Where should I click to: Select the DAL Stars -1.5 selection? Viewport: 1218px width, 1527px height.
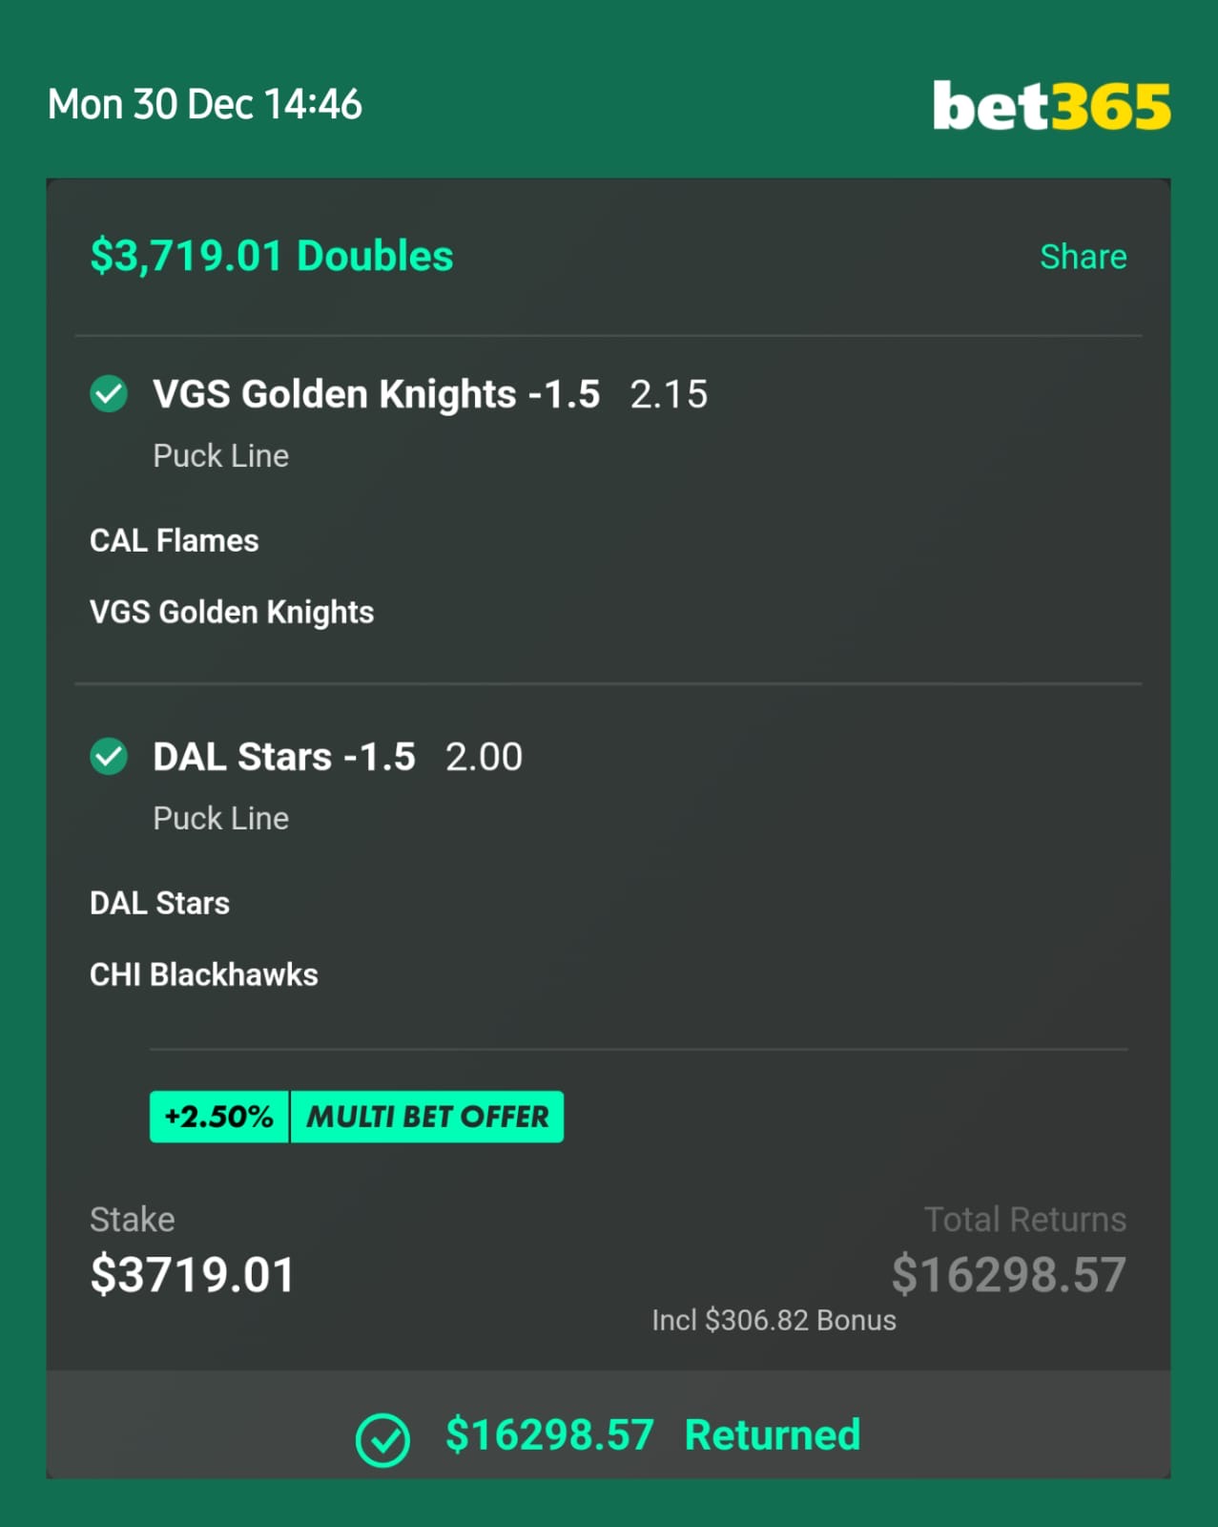[284, 757]
